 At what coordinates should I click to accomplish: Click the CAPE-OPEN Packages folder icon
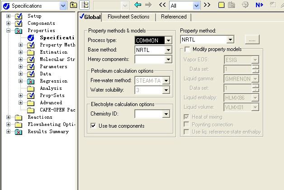[31, 110]
